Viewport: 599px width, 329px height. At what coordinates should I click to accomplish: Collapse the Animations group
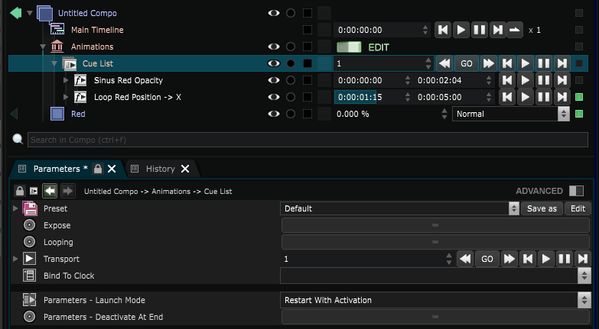[43, 47]
